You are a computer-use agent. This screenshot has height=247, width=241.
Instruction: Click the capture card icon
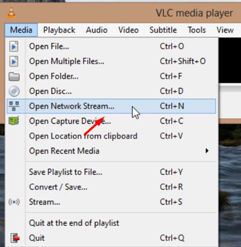[14, 121]
